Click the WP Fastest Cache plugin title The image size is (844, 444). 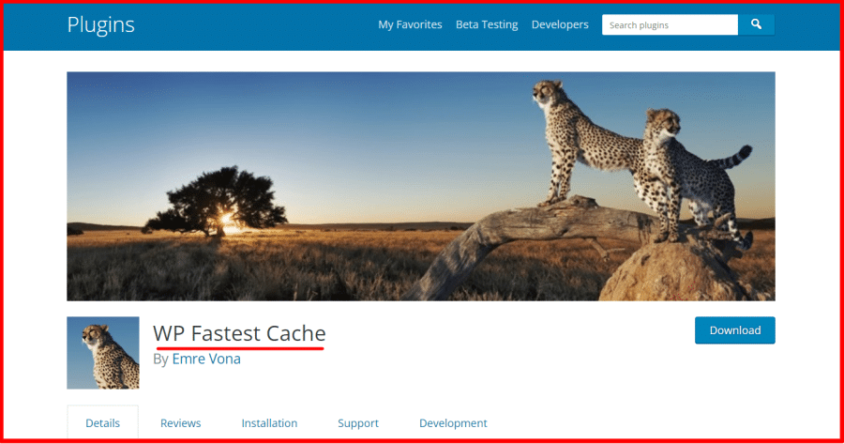(x=239, y=333)
